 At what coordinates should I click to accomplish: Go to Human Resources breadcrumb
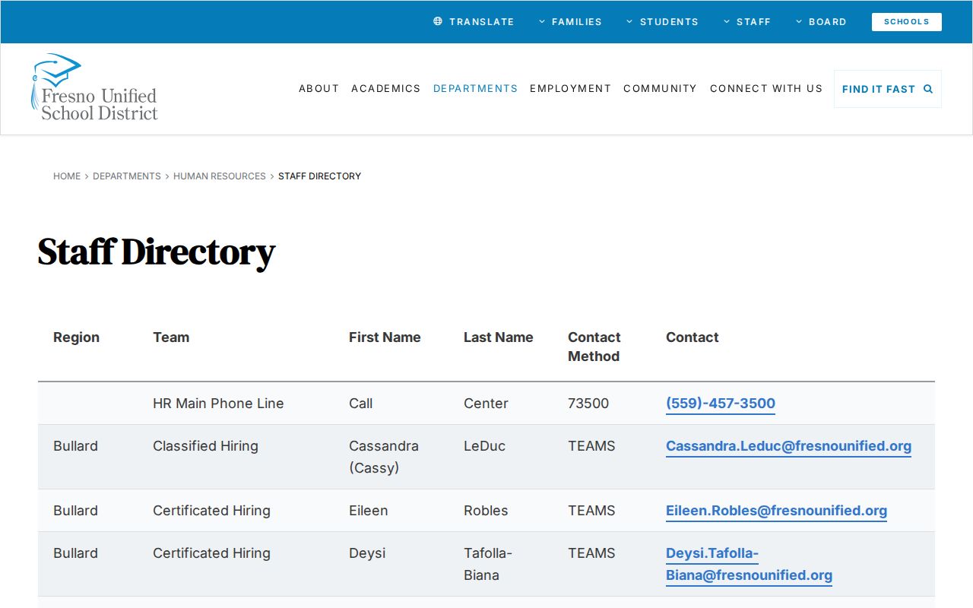point(220,176)
